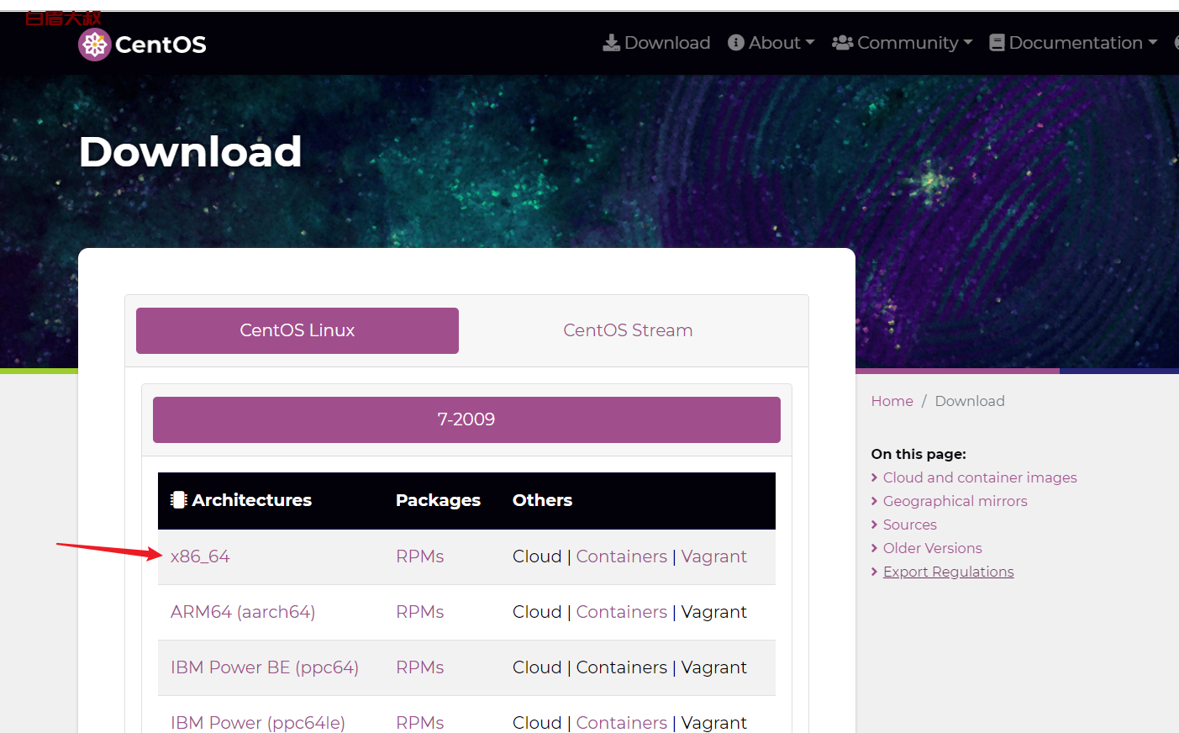Click the Packages column header

pyautogui.click(x=439, y=500)
